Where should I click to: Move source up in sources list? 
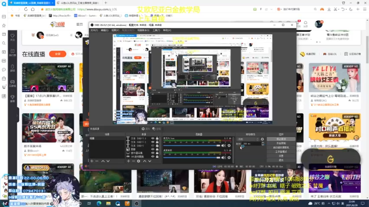pyautogui.click(x=145, y=161)
